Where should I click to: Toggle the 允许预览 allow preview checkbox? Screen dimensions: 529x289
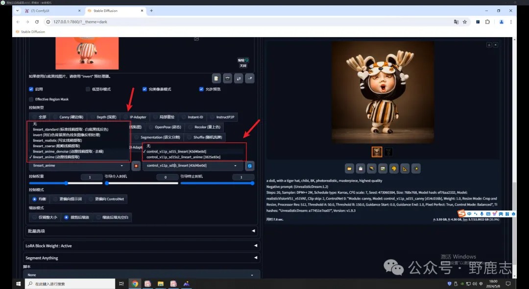[201, 89]
